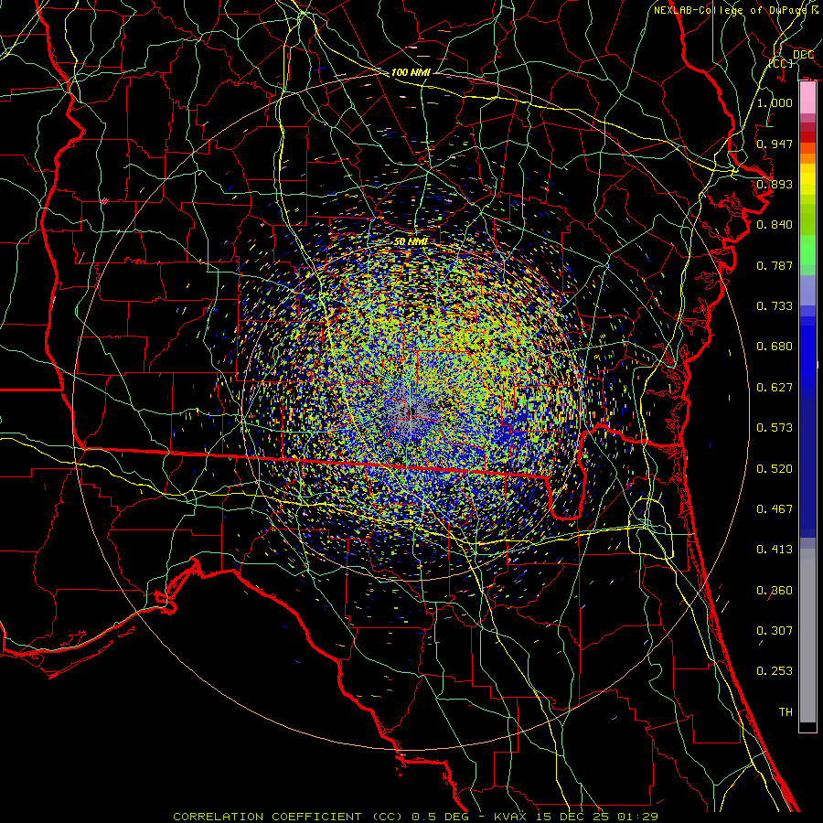Click the 0.253 legend value
The height and width of the screenshot is (823, 823).
pyautogui.click(x=775, y=671)
